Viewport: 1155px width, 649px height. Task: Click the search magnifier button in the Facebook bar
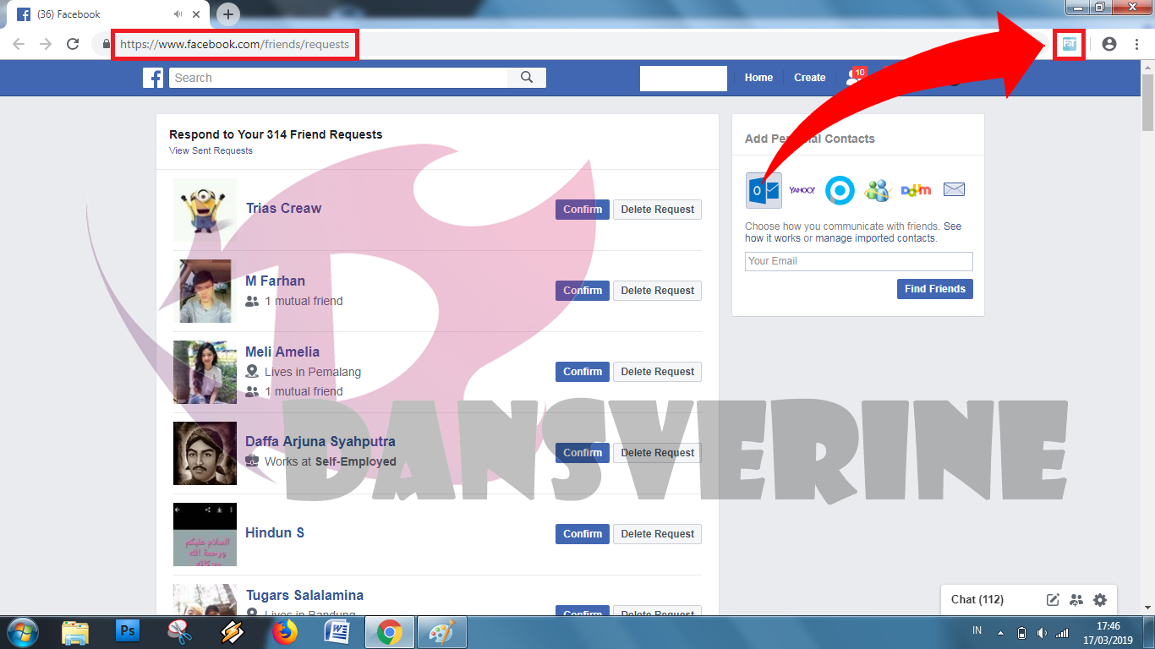527,78
